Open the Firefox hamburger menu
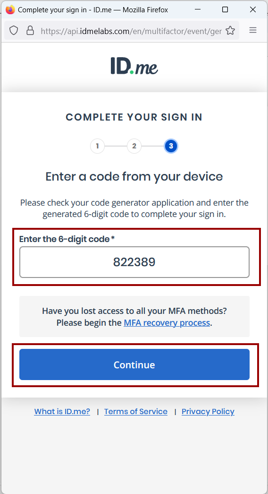This screenshot has height=494, width=268. [x=253, y=30]
